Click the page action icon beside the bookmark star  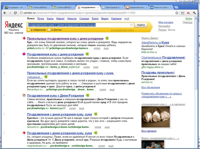click(183, 13)
